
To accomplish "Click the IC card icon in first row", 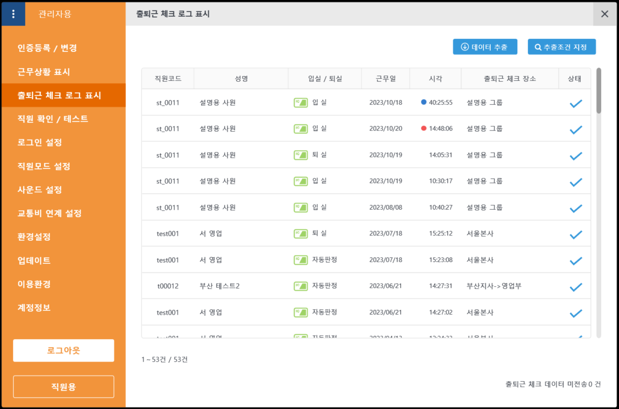I will click(301, 103).
